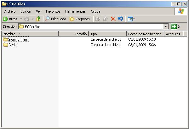Open the Favoritos menu
Image resolution: width=189 pixels, height=129 pixels.
pos(53,11)
